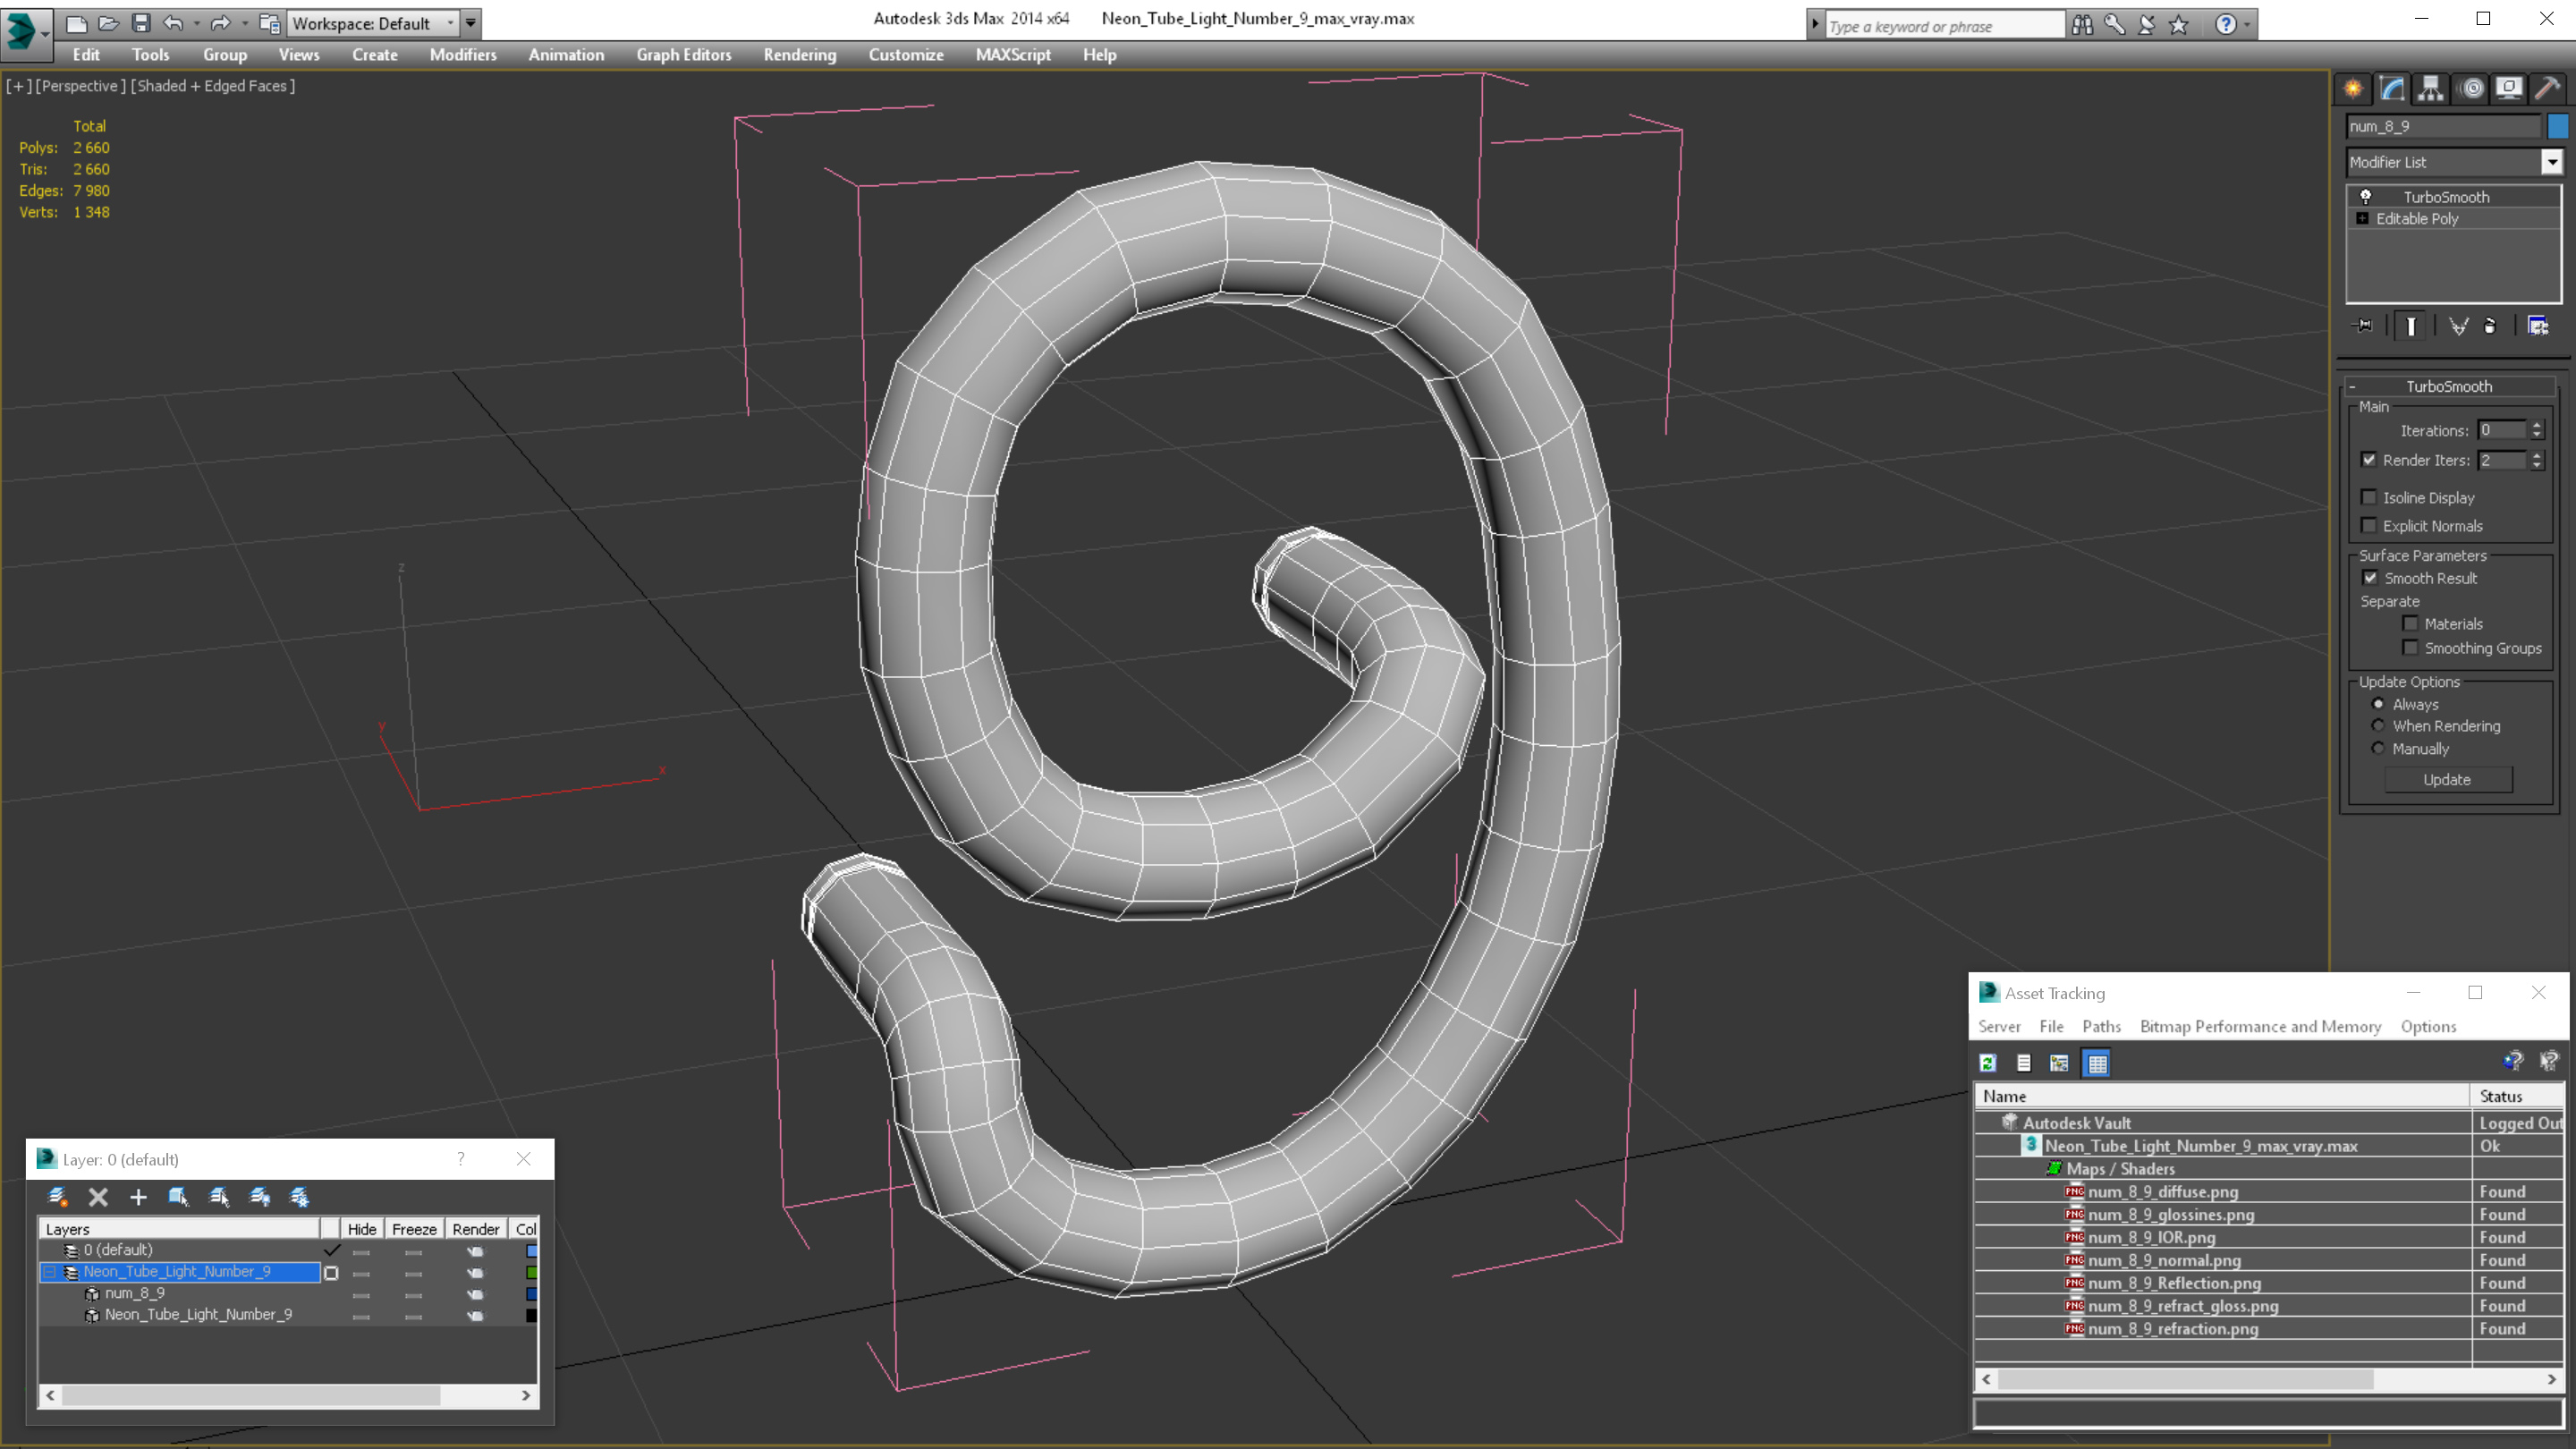
Task: Click Delete layer X icon in Layer dialog
Action: [98, 1197]
